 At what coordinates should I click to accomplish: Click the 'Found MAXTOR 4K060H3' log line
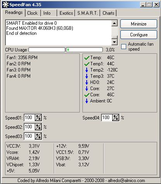click(39, 28)
